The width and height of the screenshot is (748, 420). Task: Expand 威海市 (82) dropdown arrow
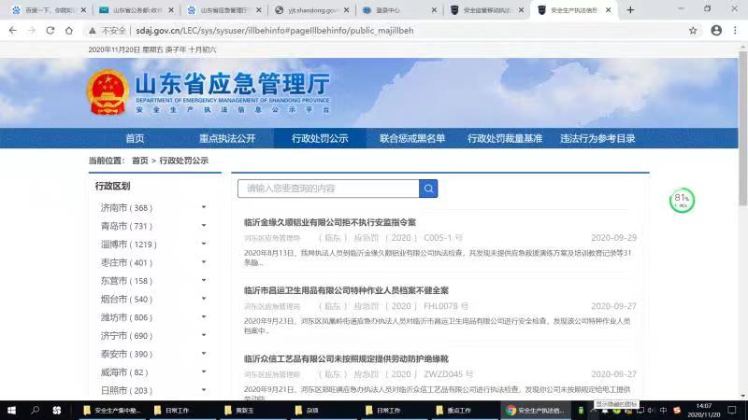pos(204,371)
